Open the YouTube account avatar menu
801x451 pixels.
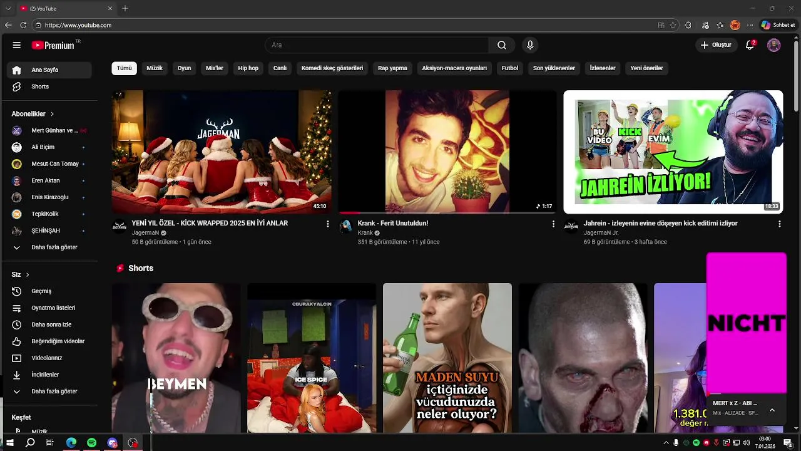(774, 45)
